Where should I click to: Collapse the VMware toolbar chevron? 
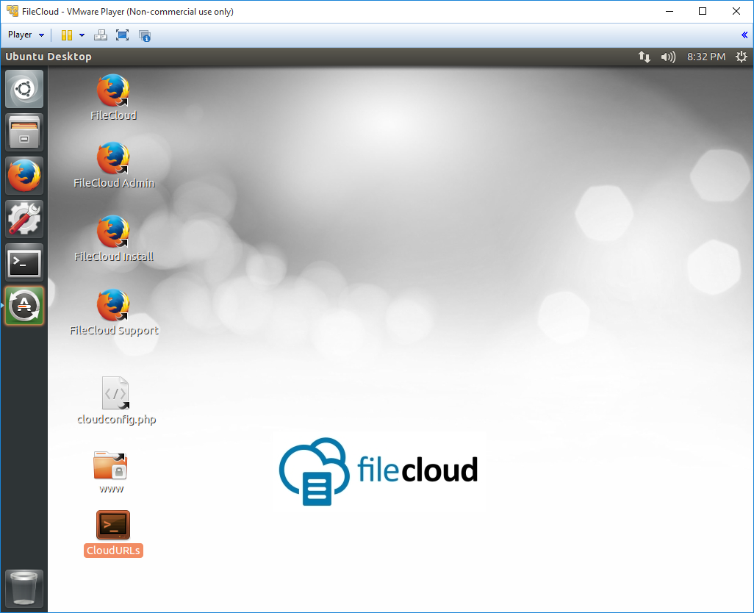click(x=744, y=35)
